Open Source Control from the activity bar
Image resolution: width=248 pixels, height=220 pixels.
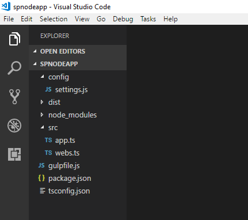point(14,97)
